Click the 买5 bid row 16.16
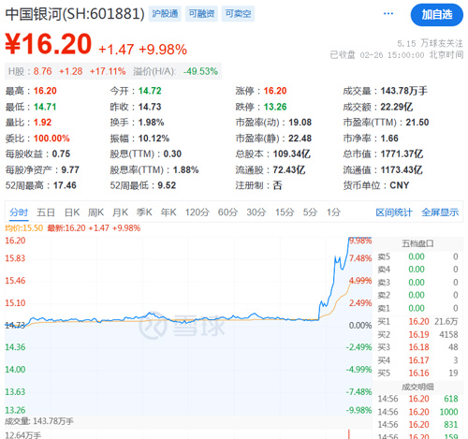The image size is (468, 439). [417, 373]
